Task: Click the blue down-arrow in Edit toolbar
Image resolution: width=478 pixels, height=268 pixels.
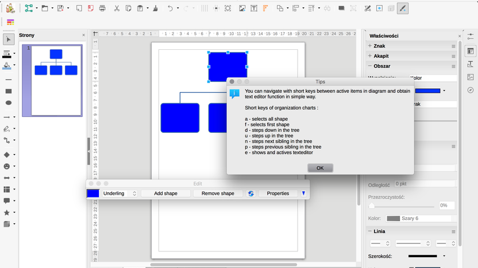Action: pyautogui.click(x=303, y=193)
